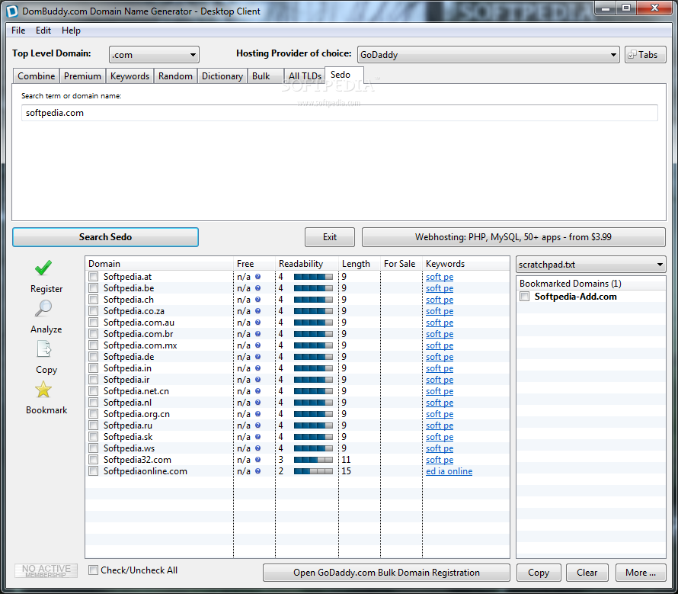
Task: Open the File menu
Action: pyautogui.click(x=18, y=31)
